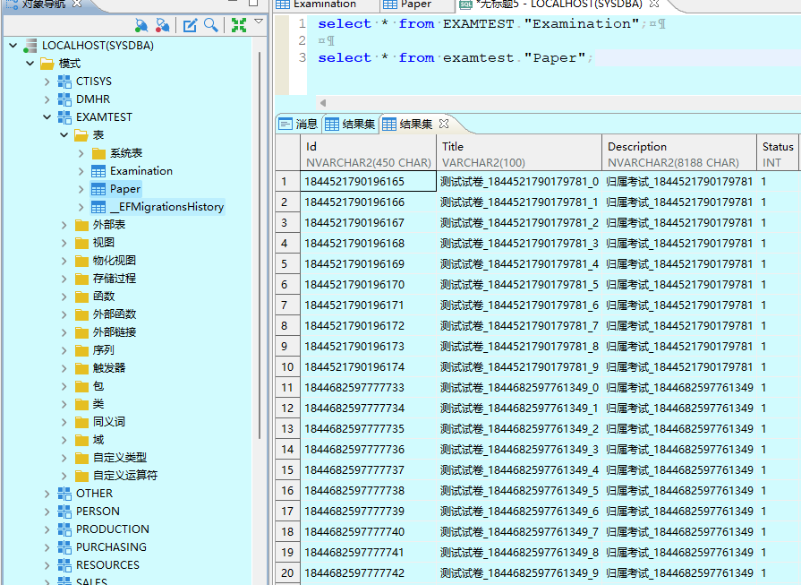801x585 pixels.
Task: Click the OTHER schema icon
Action: click(x=64, y=494)
